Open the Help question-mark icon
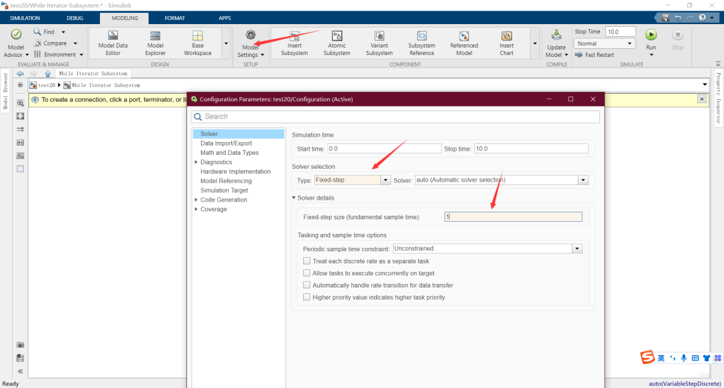This screenshot has height=388, width=724. [703, 18]
